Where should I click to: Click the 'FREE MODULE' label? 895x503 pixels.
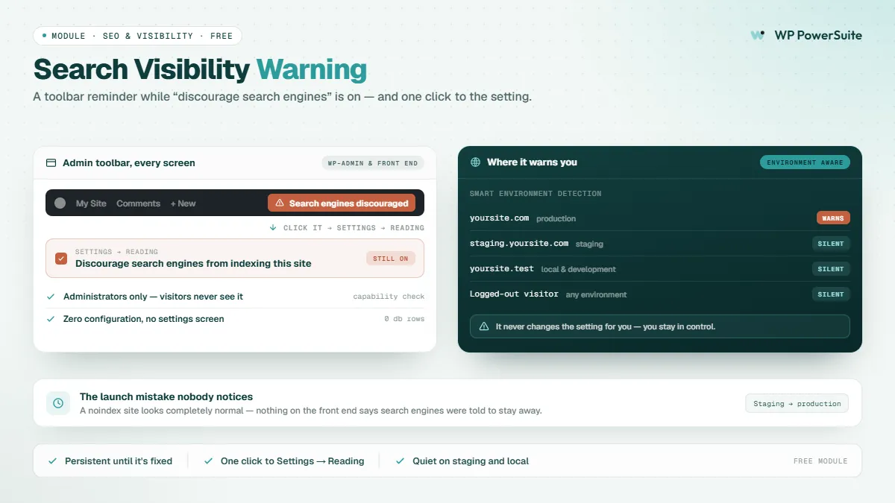[820, 461]
